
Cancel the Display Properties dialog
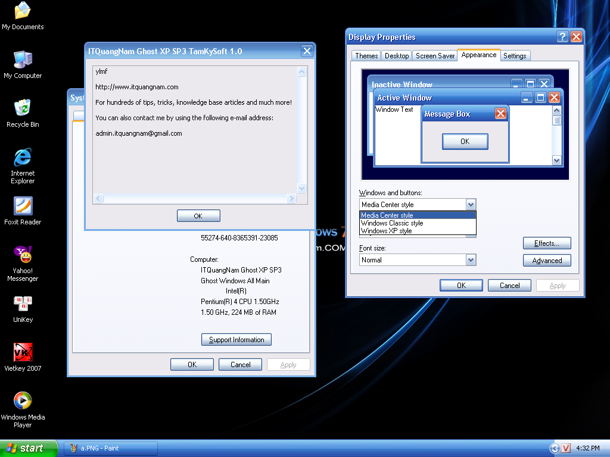pos(509,285)
